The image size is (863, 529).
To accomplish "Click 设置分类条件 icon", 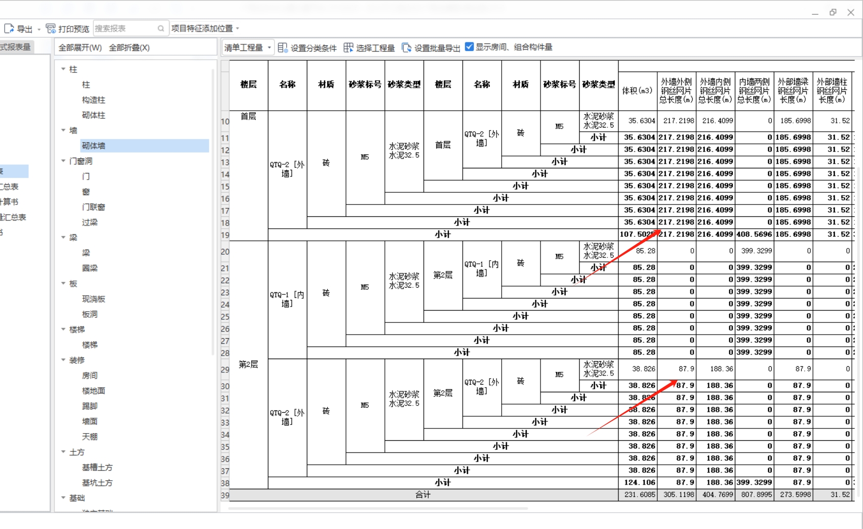I will (x=282, y=47).
